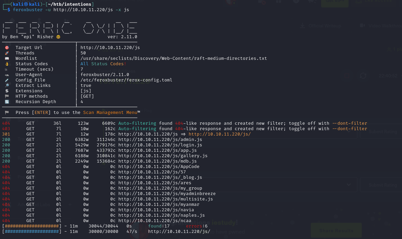Click the orange completed progress bar

[x=32, y=226]
